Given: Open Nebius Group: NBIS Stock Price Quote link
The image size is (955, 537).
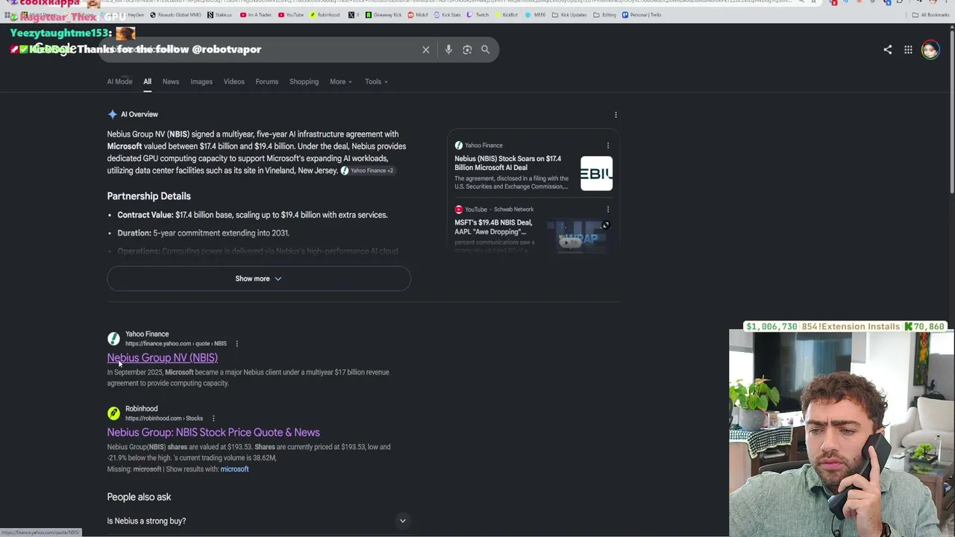Looking at the screenshot, I should click(213, 433).
